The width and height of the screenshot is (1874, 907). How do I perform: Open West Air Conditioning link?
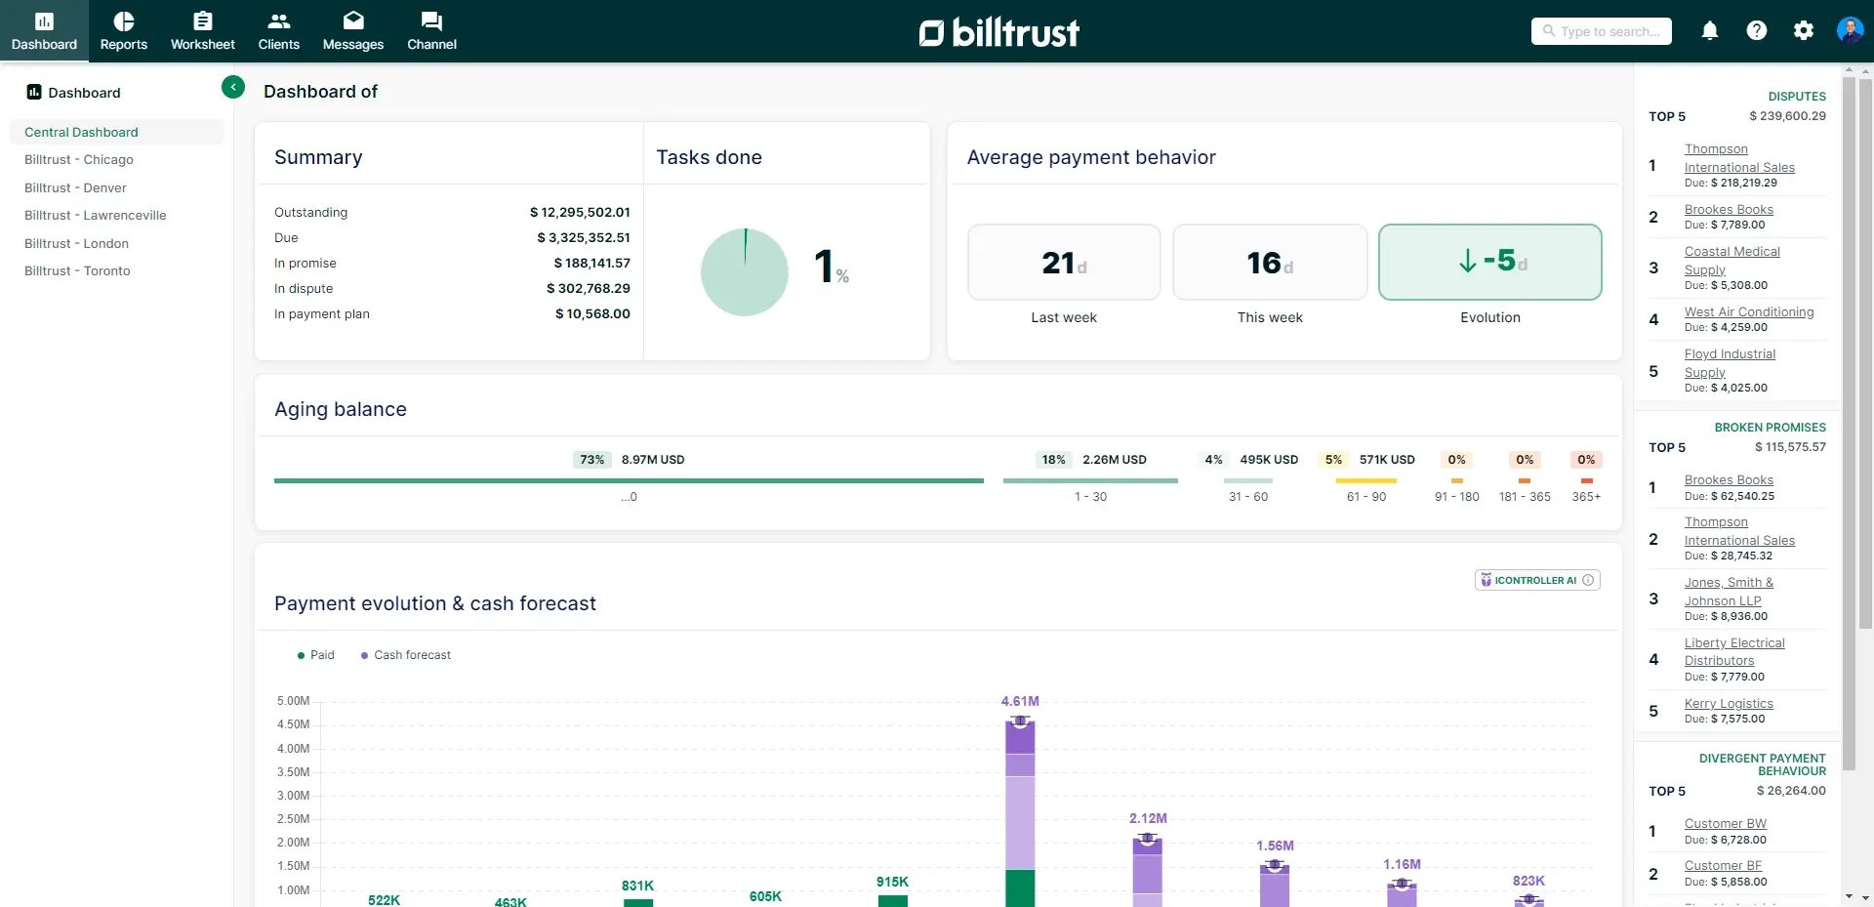tap(1749, 311)
